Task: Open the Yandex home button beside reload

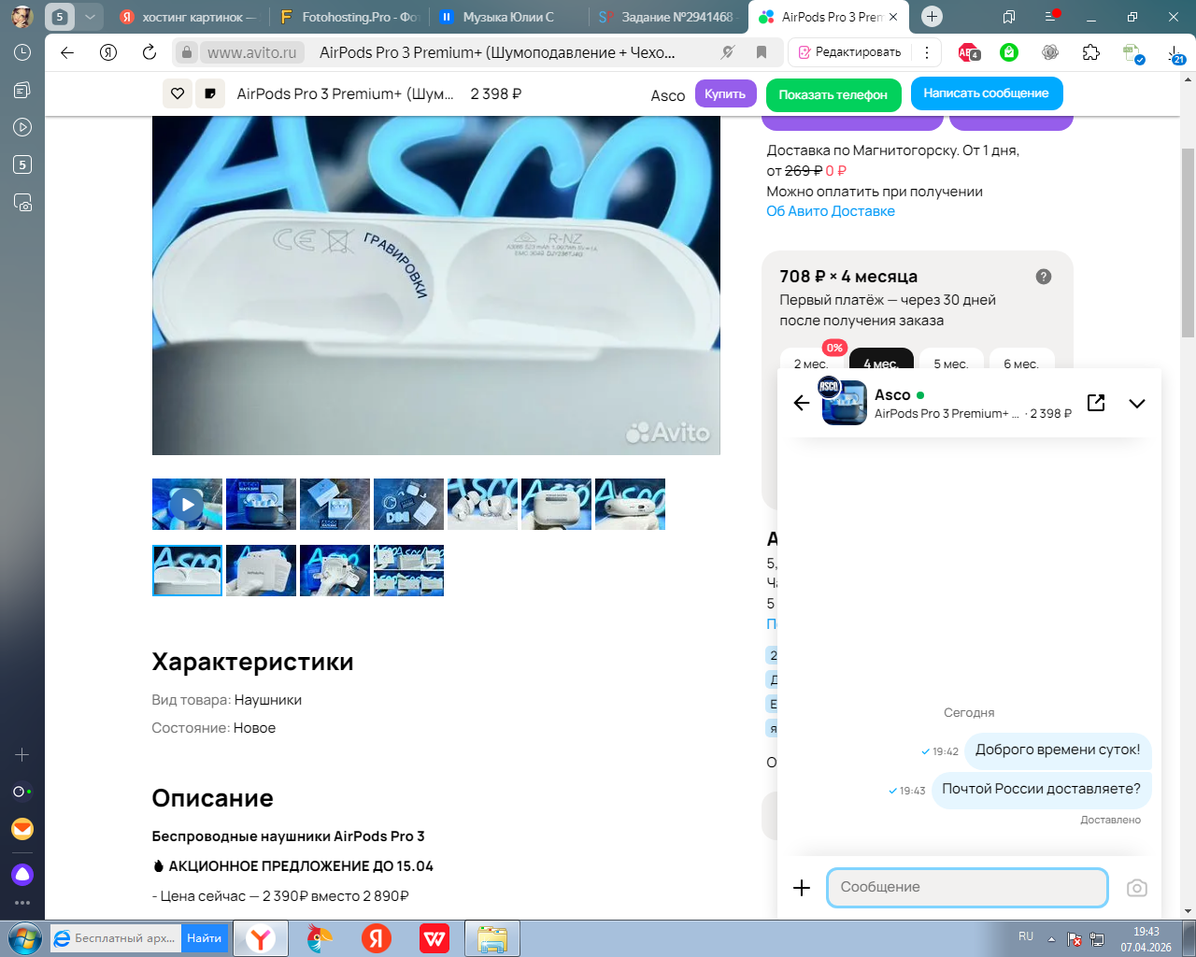Action: 108,52
